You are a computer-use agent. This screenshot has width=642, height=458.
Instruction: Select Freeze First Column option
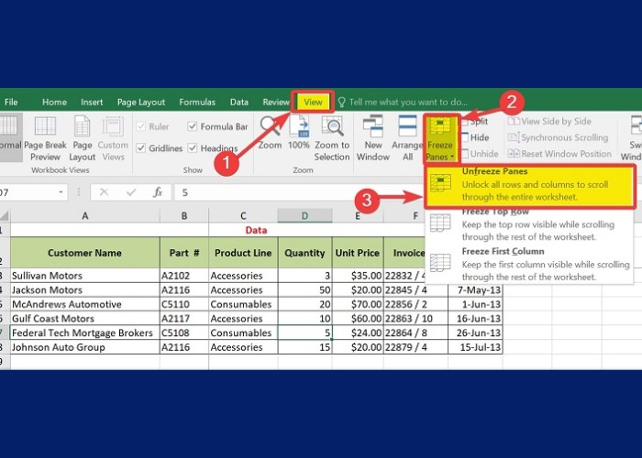click(503, 251)
